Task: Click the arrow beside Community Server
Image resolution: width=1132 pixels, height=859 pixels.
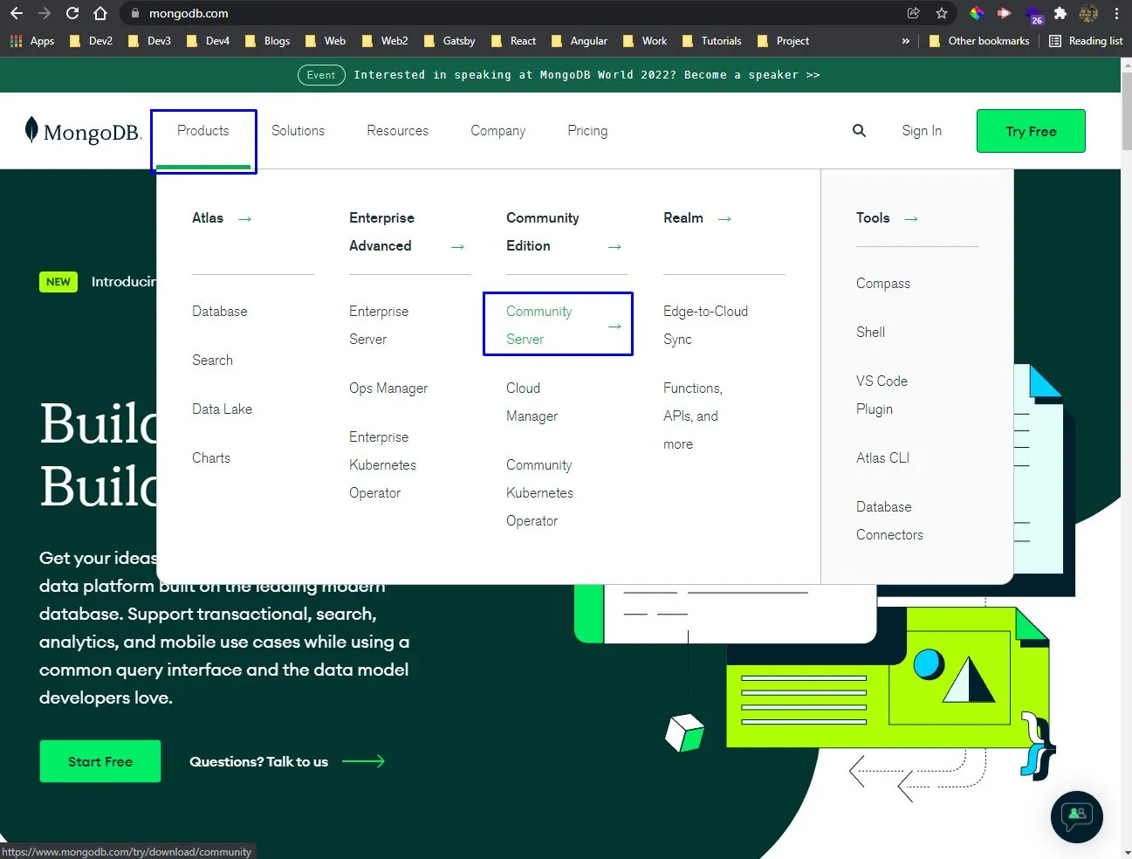Action: coord(614,326)
